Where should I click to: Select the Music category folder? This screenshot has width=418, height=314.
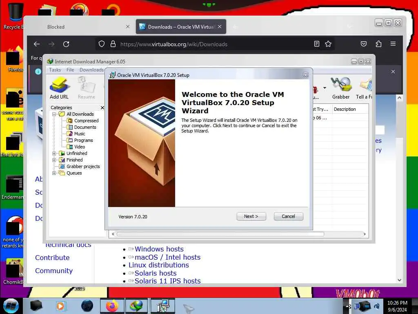point(80,134)
